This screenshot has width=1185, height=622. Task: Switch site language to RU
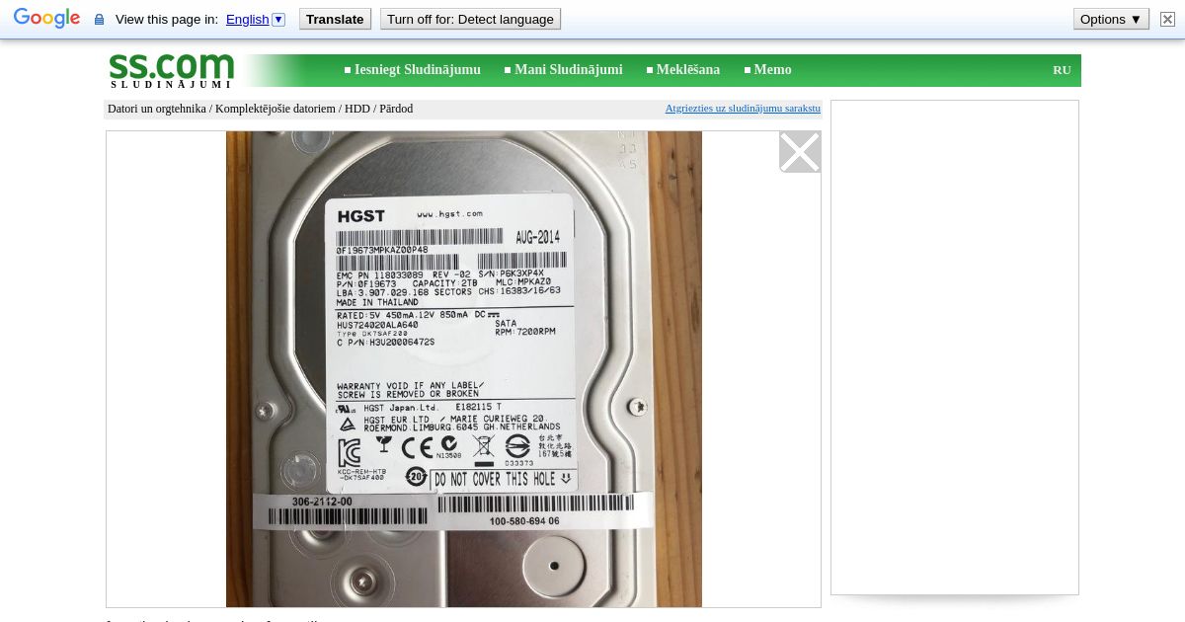click(1062, 70)
